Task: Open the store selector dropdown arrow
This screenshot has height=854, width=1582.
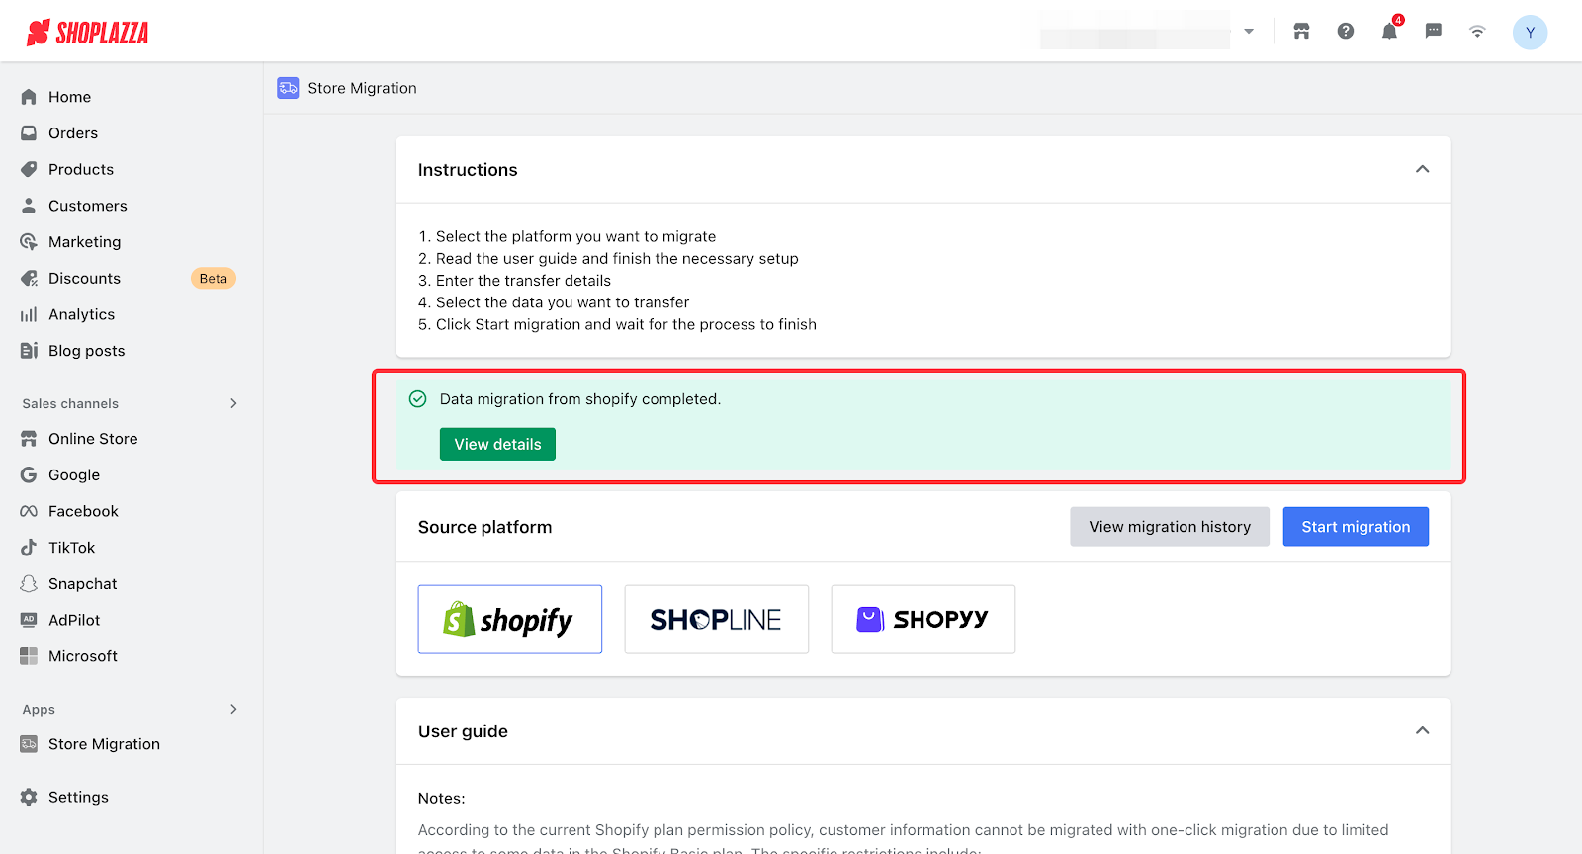Action: [x=1249, y=32]
